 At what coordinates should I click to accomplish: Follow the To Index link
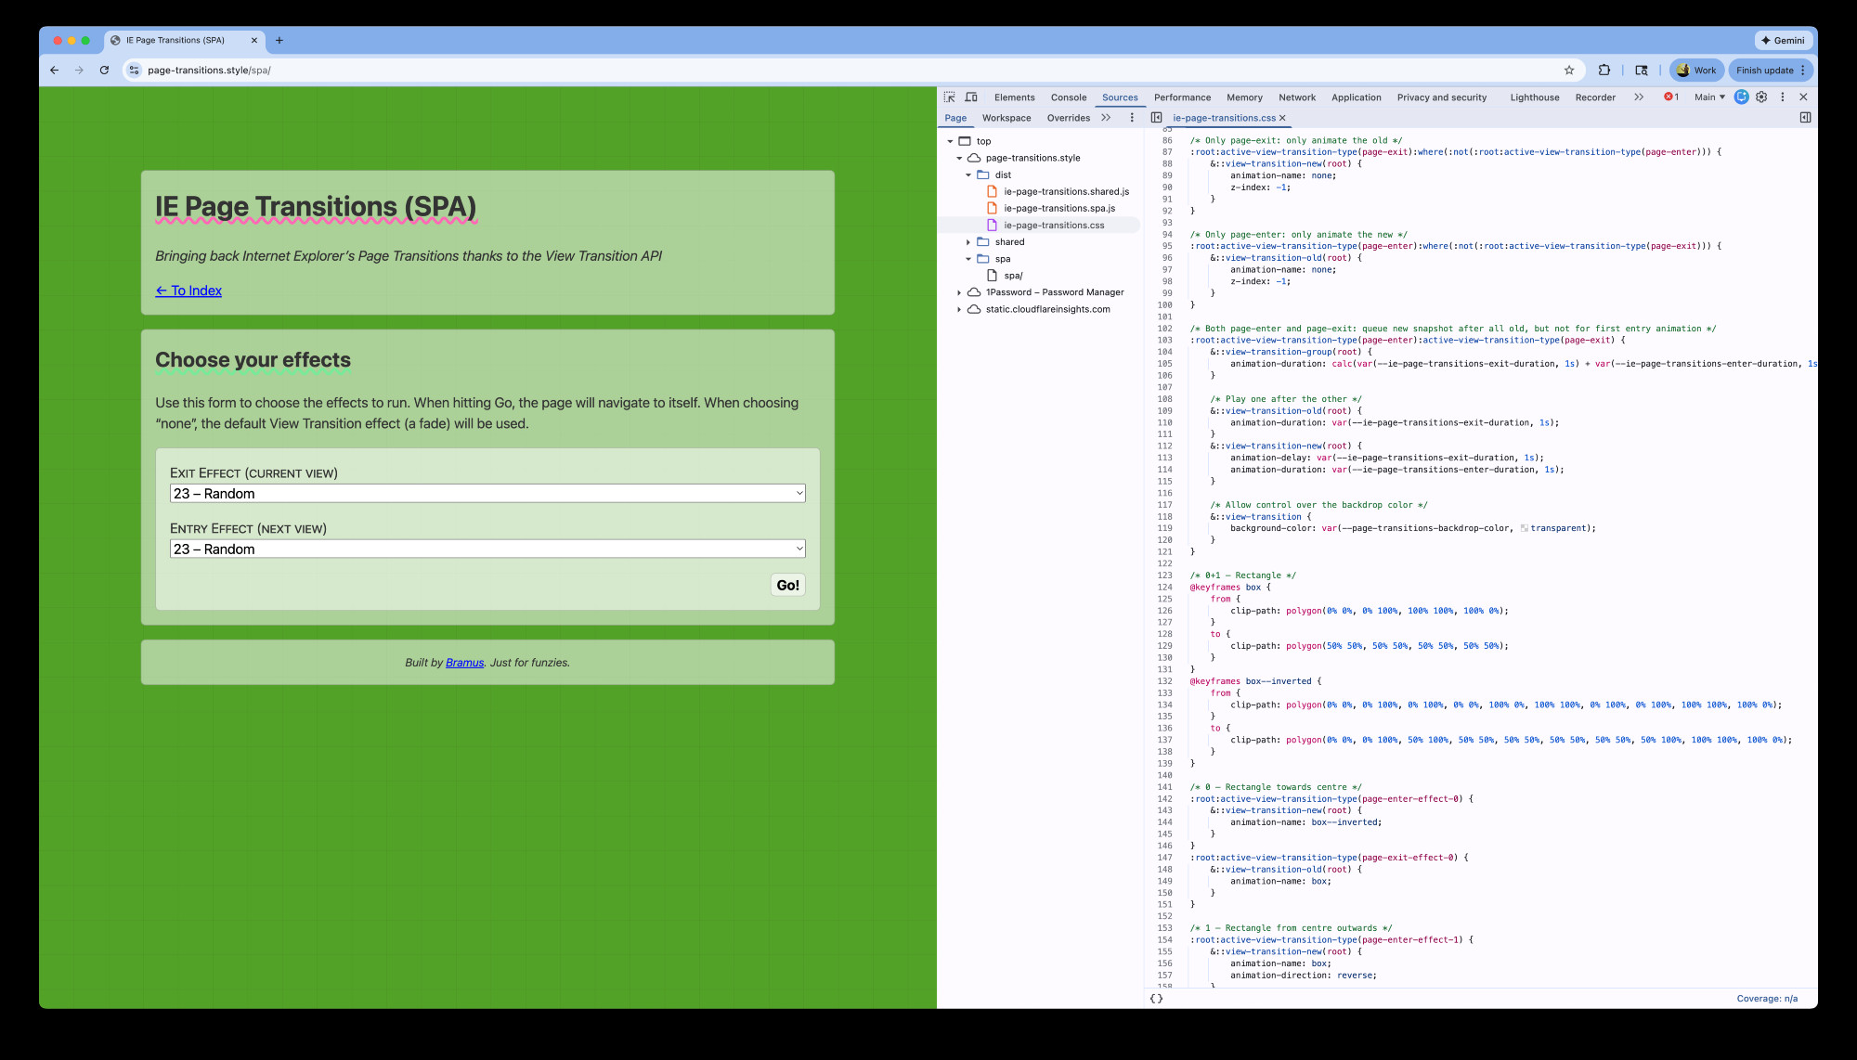(x=188, y=291)
